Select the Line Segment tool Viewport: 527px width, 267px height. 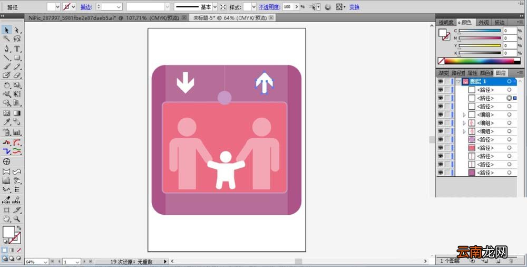pos(6,58)
